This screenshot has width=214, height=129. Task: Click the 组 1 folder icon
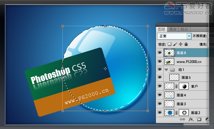(172, 70)
